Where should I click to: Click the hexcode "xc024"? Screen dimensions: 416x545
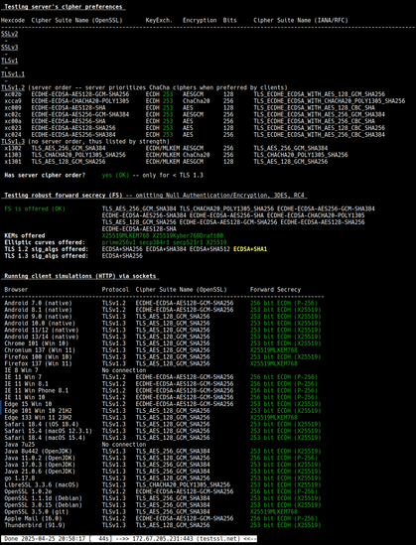point(13,134)
